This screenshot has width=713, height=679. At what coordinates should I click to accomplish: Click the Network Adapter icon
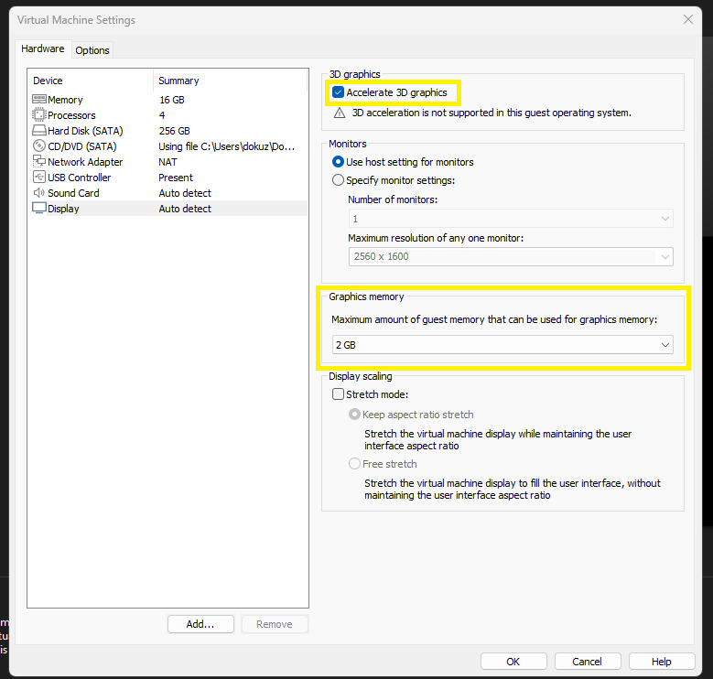39,161
